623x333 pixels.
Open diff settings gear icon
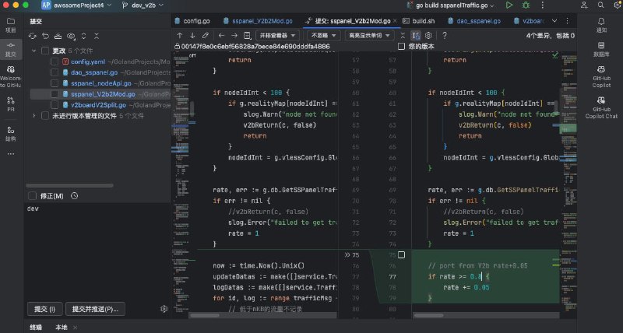coord(428,36)
